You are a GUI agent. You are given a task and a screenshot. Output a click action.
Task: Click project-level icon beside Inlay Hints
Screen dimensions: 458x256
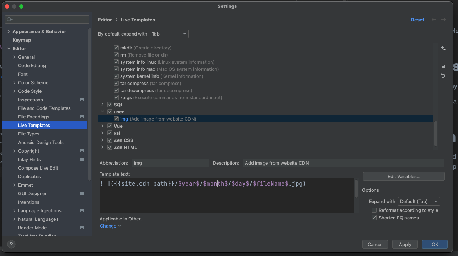82,159
